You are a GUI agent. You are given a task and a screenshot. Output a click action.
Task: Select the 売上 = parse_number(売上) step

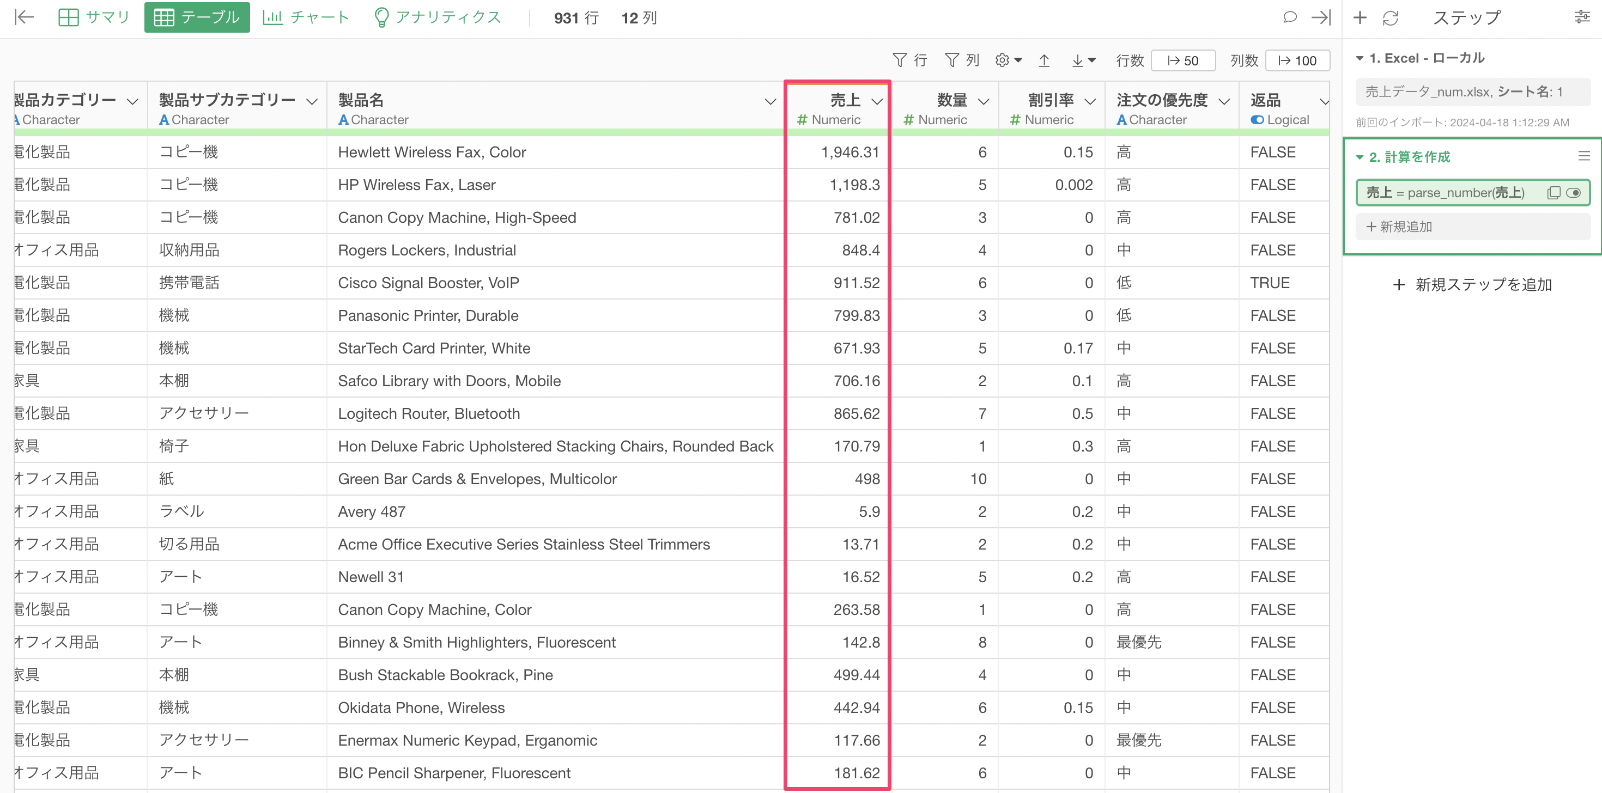click(1473, 193)
